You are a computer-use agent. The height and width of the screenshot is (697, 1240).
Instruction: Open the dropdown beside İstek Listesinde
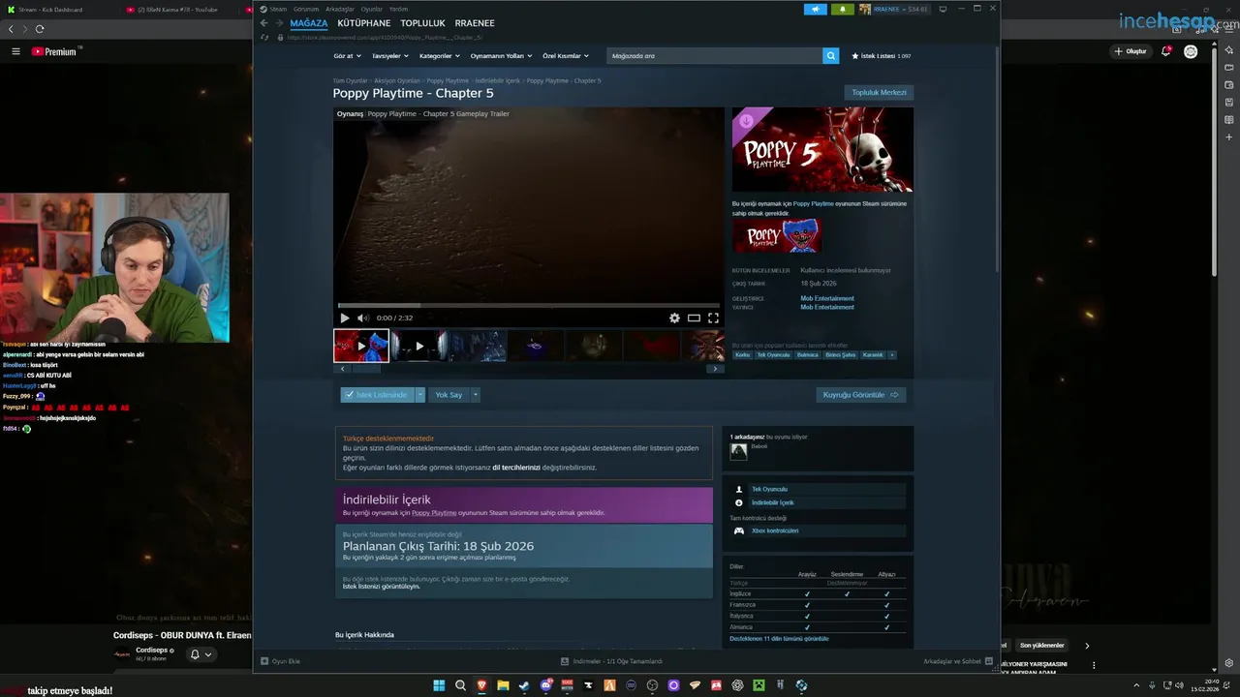coord(420,395)
